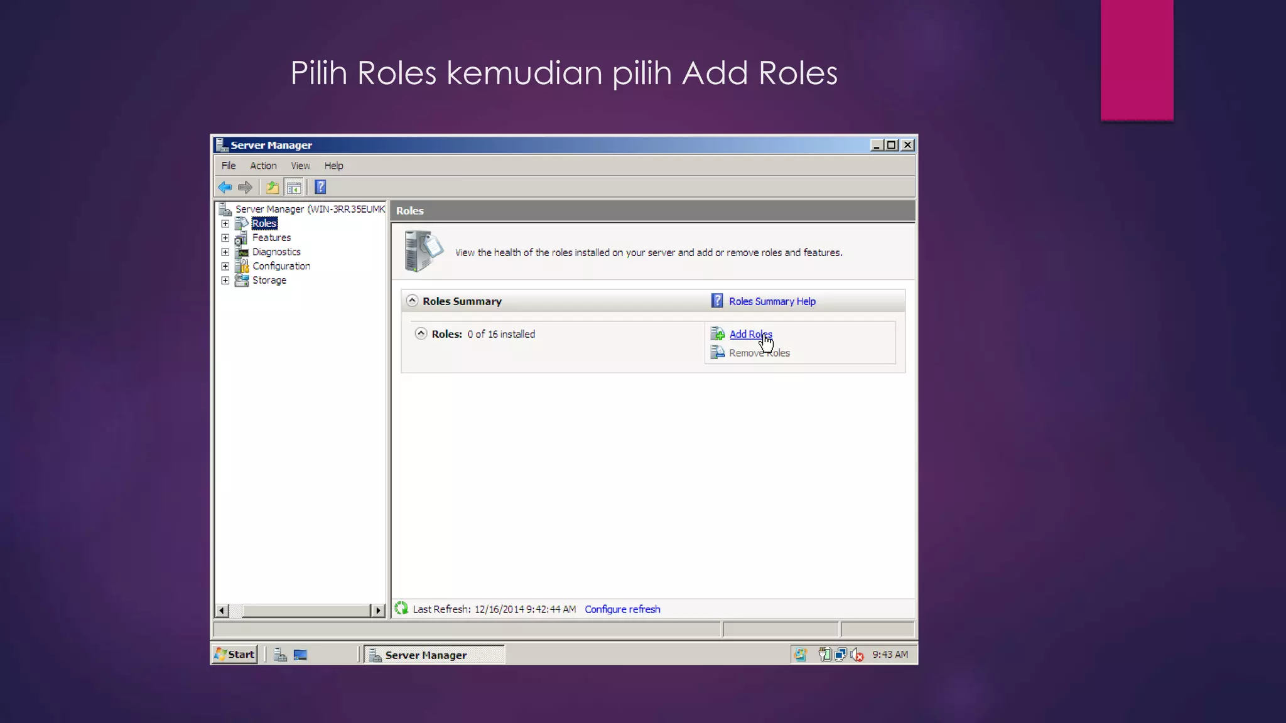This screenshot has height=723, width=1286.
Task: Click the Back arrow toolbar icon
Action: click(x=225, y=187)
